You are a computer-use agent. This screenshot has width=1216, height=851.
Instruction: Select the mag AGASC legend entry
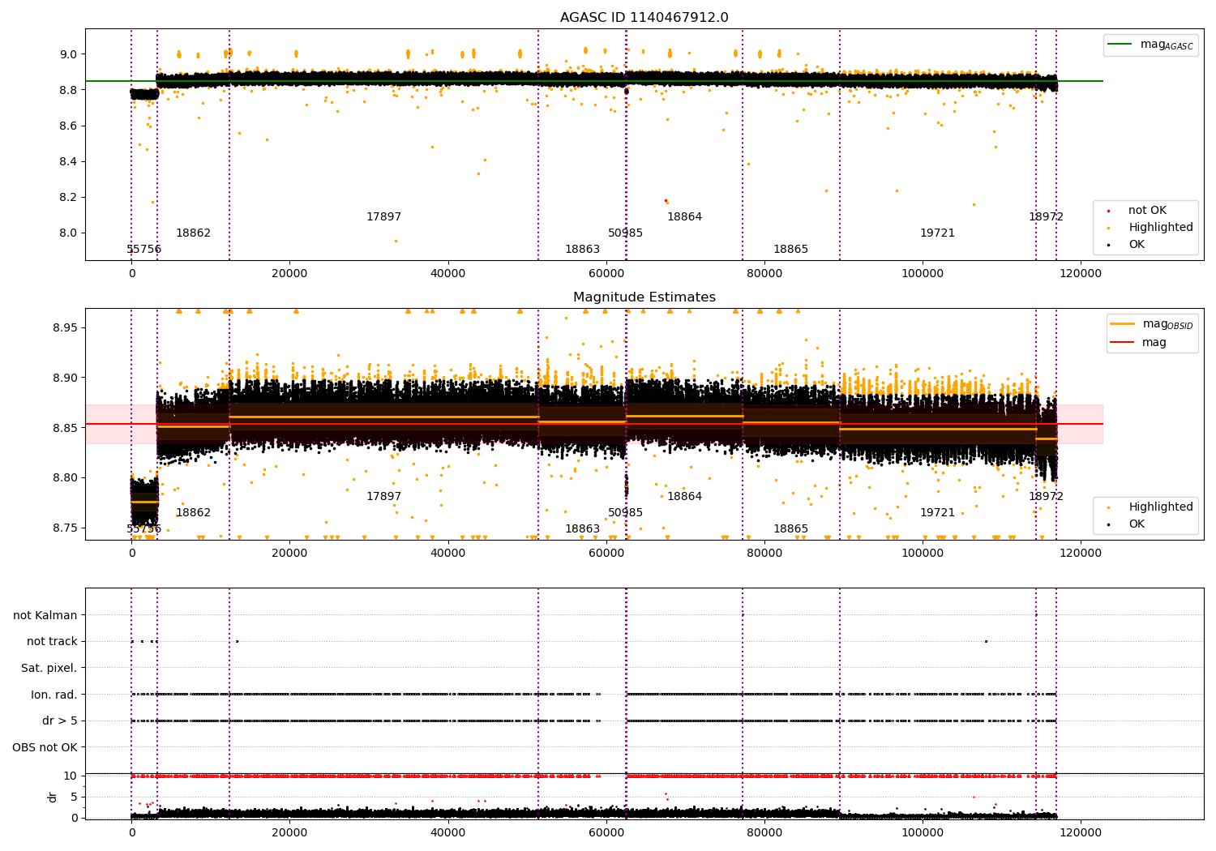(1150, 45)
